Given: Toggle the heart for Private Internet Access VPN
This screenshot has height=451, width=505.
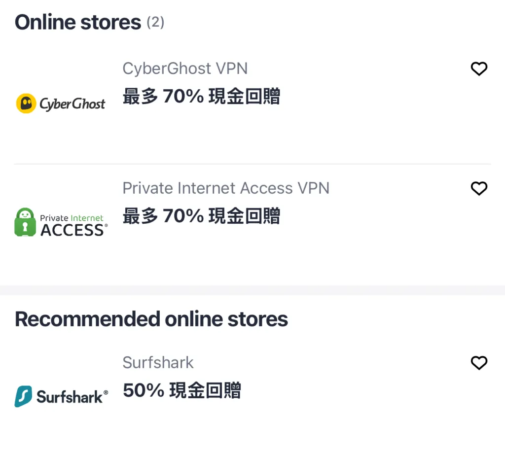Looking at the screenshot, I should 479,188.
